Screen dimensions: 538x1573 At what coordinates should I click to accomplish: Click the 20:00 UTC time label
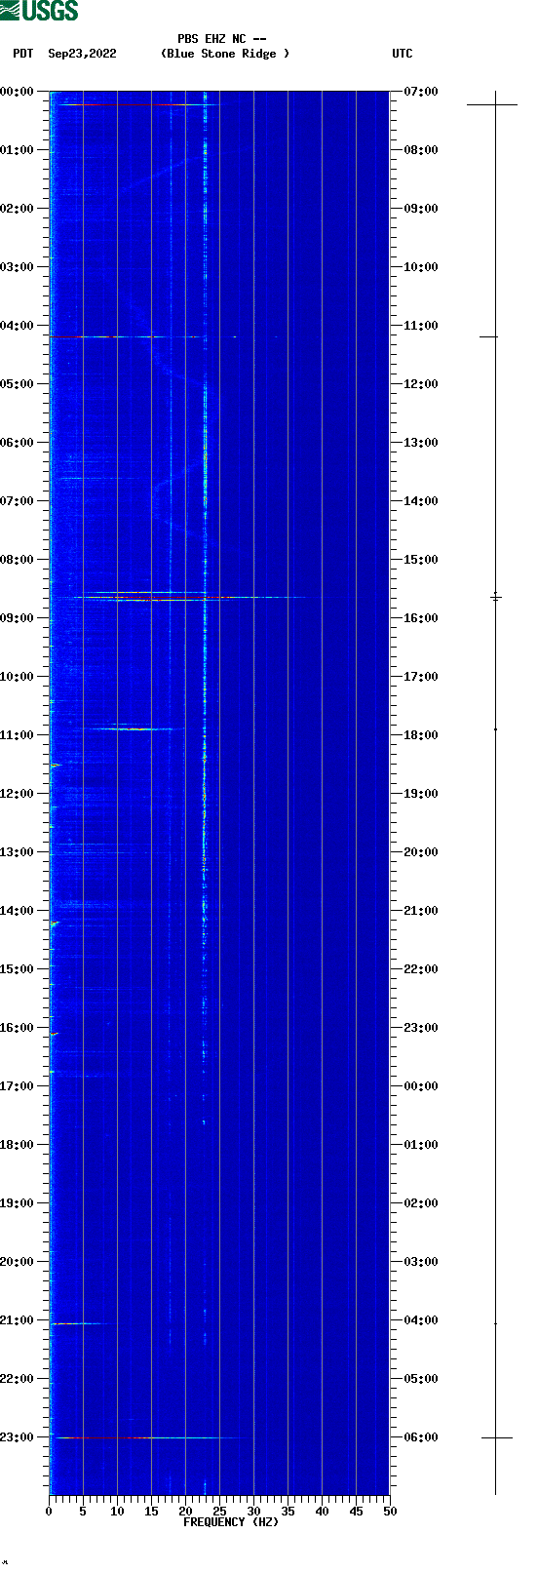click(421, 852)
